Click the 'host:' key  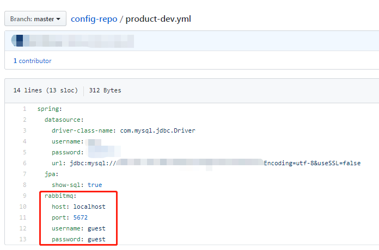click(60, 207)
